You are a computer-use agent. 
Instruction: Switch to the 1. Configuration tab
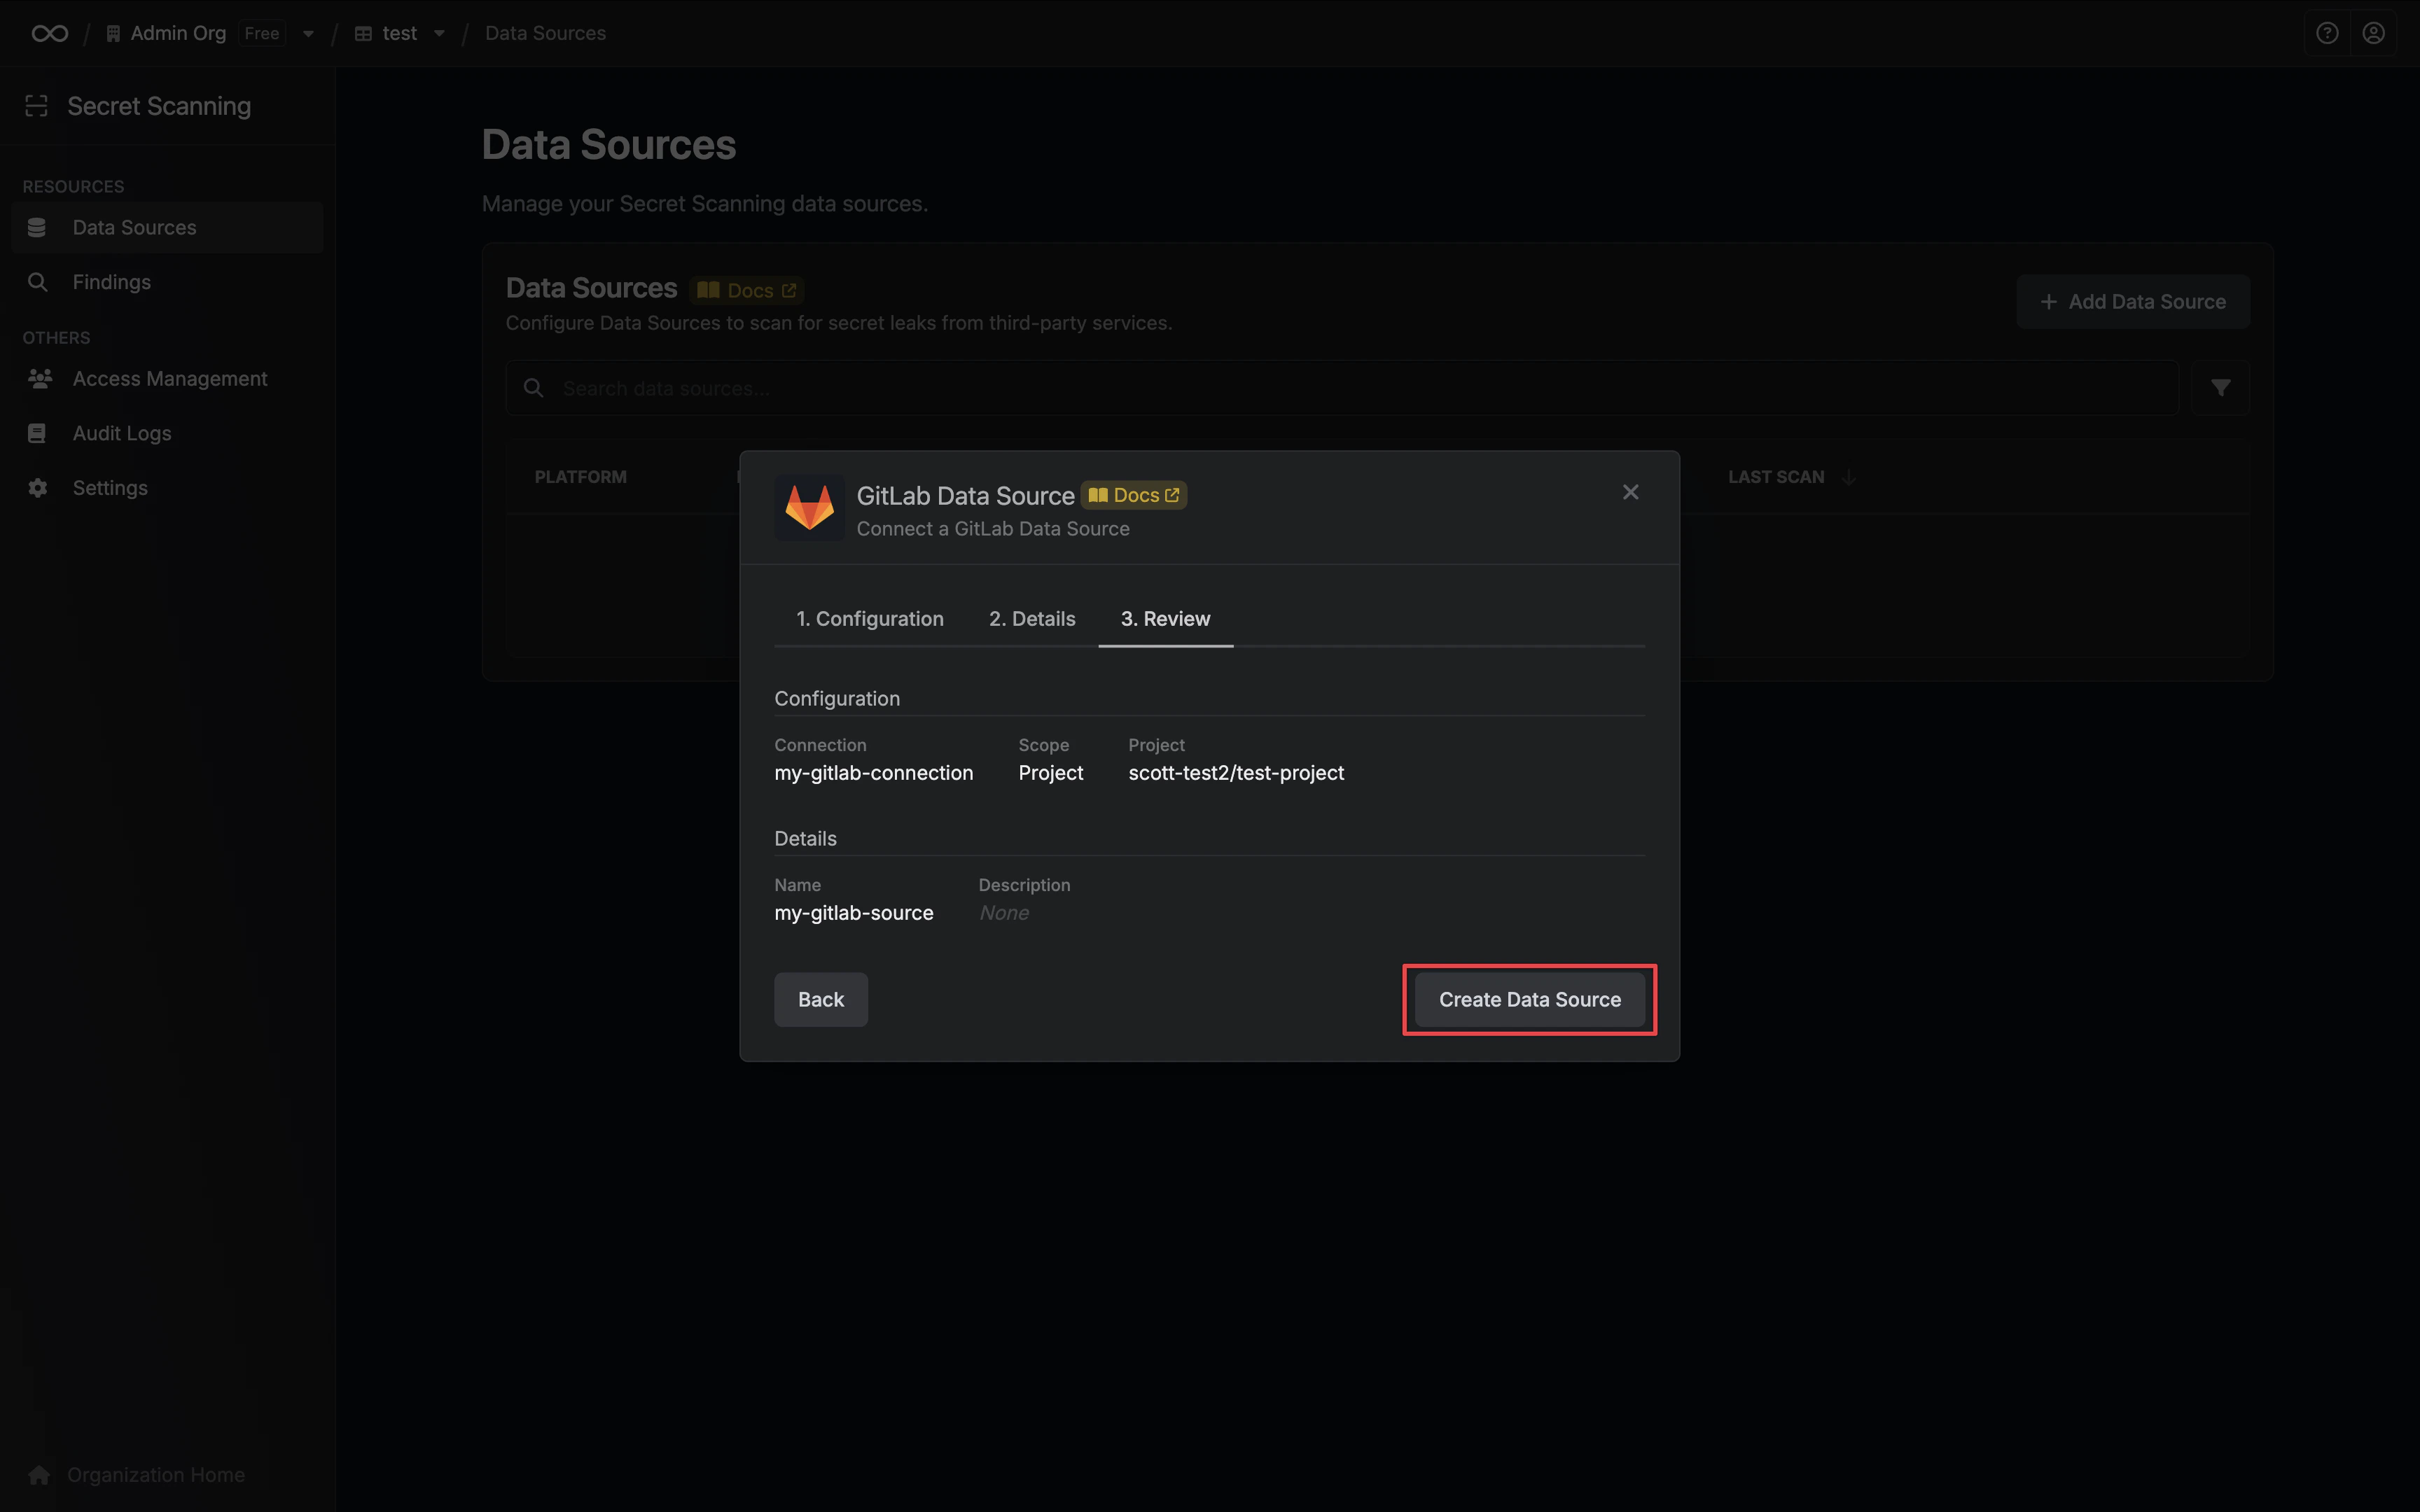click(x=869, y=618)
